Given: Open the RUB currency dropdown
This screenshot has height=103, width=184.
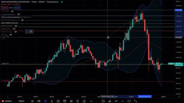Looking at the screenshot, I should click(x=178, y=1).
